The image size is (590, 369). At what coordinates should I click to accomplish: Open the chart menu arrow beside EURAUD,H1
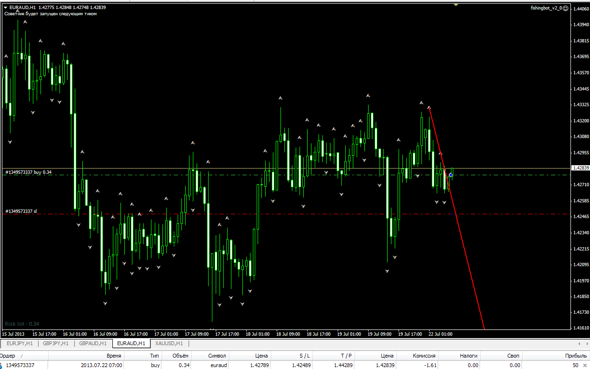coord(6,8)
